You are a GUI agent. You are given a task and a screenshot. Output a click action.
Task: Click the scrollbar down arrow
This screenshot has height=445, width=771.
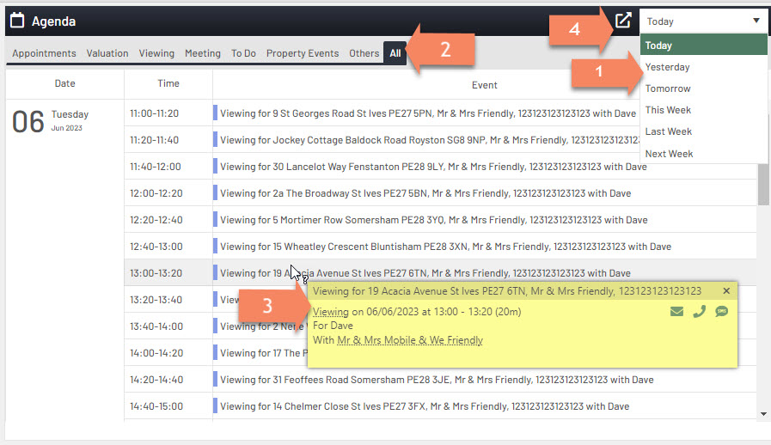763,414
